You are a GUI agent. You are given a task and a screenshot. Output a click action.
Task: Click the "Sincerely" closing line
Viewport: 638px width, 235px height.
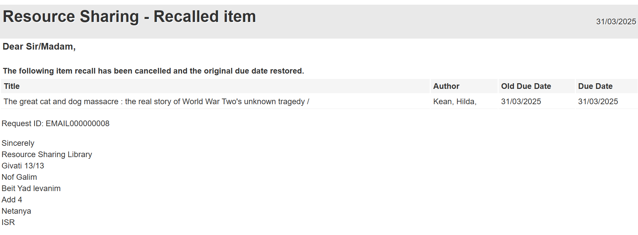coord(18,143)
